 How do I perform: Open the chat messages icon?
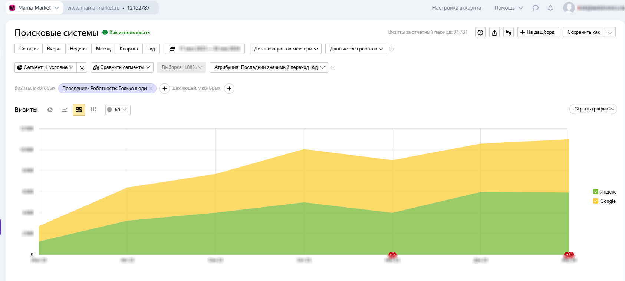coord(536,8)
